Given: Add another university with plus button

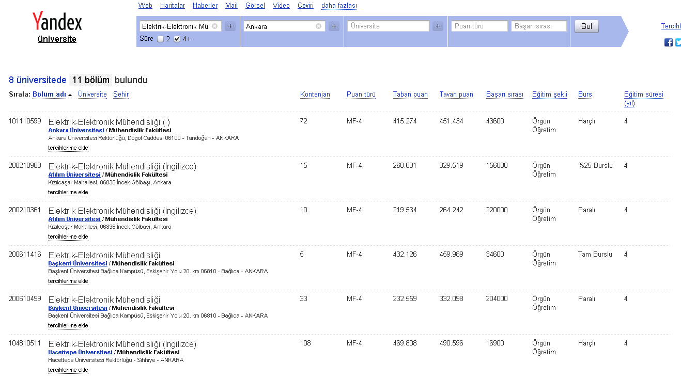Looking at the screenshot, I should click(438, 26).
